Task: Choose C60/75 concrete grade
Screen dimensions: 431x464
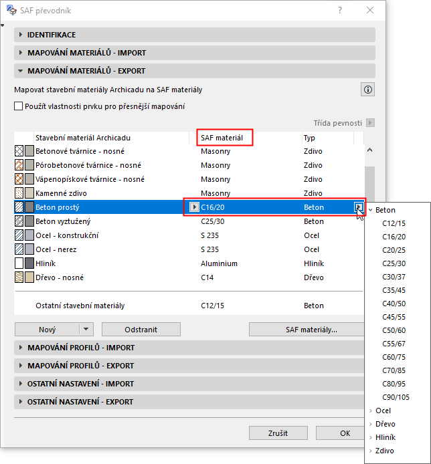Action: point(394,357)
